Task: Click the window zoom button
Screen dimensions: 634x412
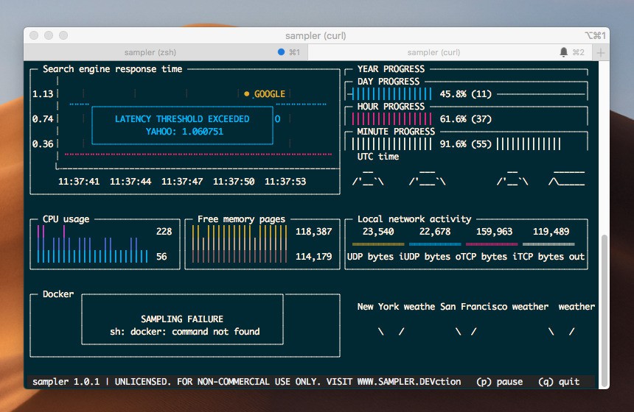Action: [63, 35]
